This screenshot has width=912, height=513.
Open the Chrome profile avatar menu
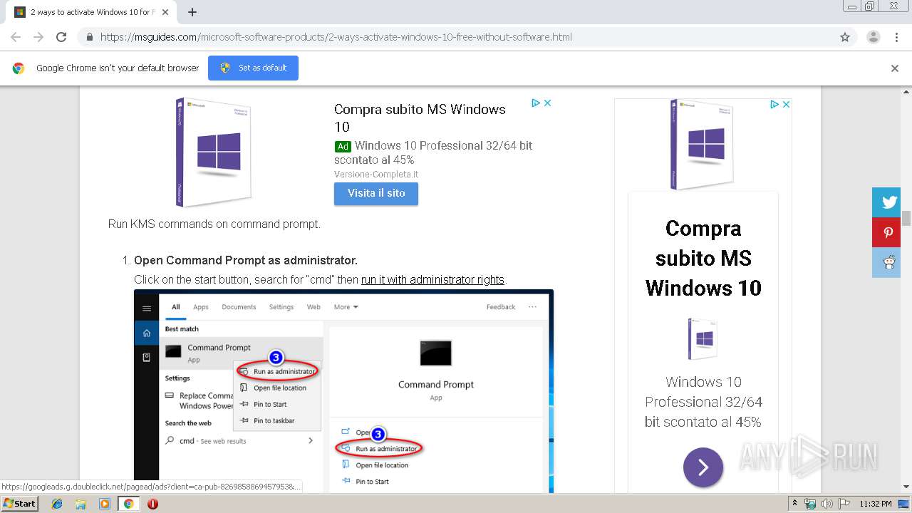coord(874,37)
